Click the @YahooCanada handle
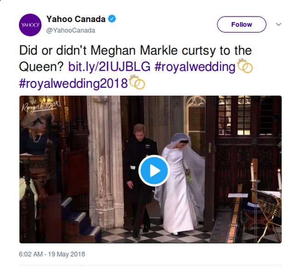The height and width of the screenshot is (268, 299). point(71,30)
